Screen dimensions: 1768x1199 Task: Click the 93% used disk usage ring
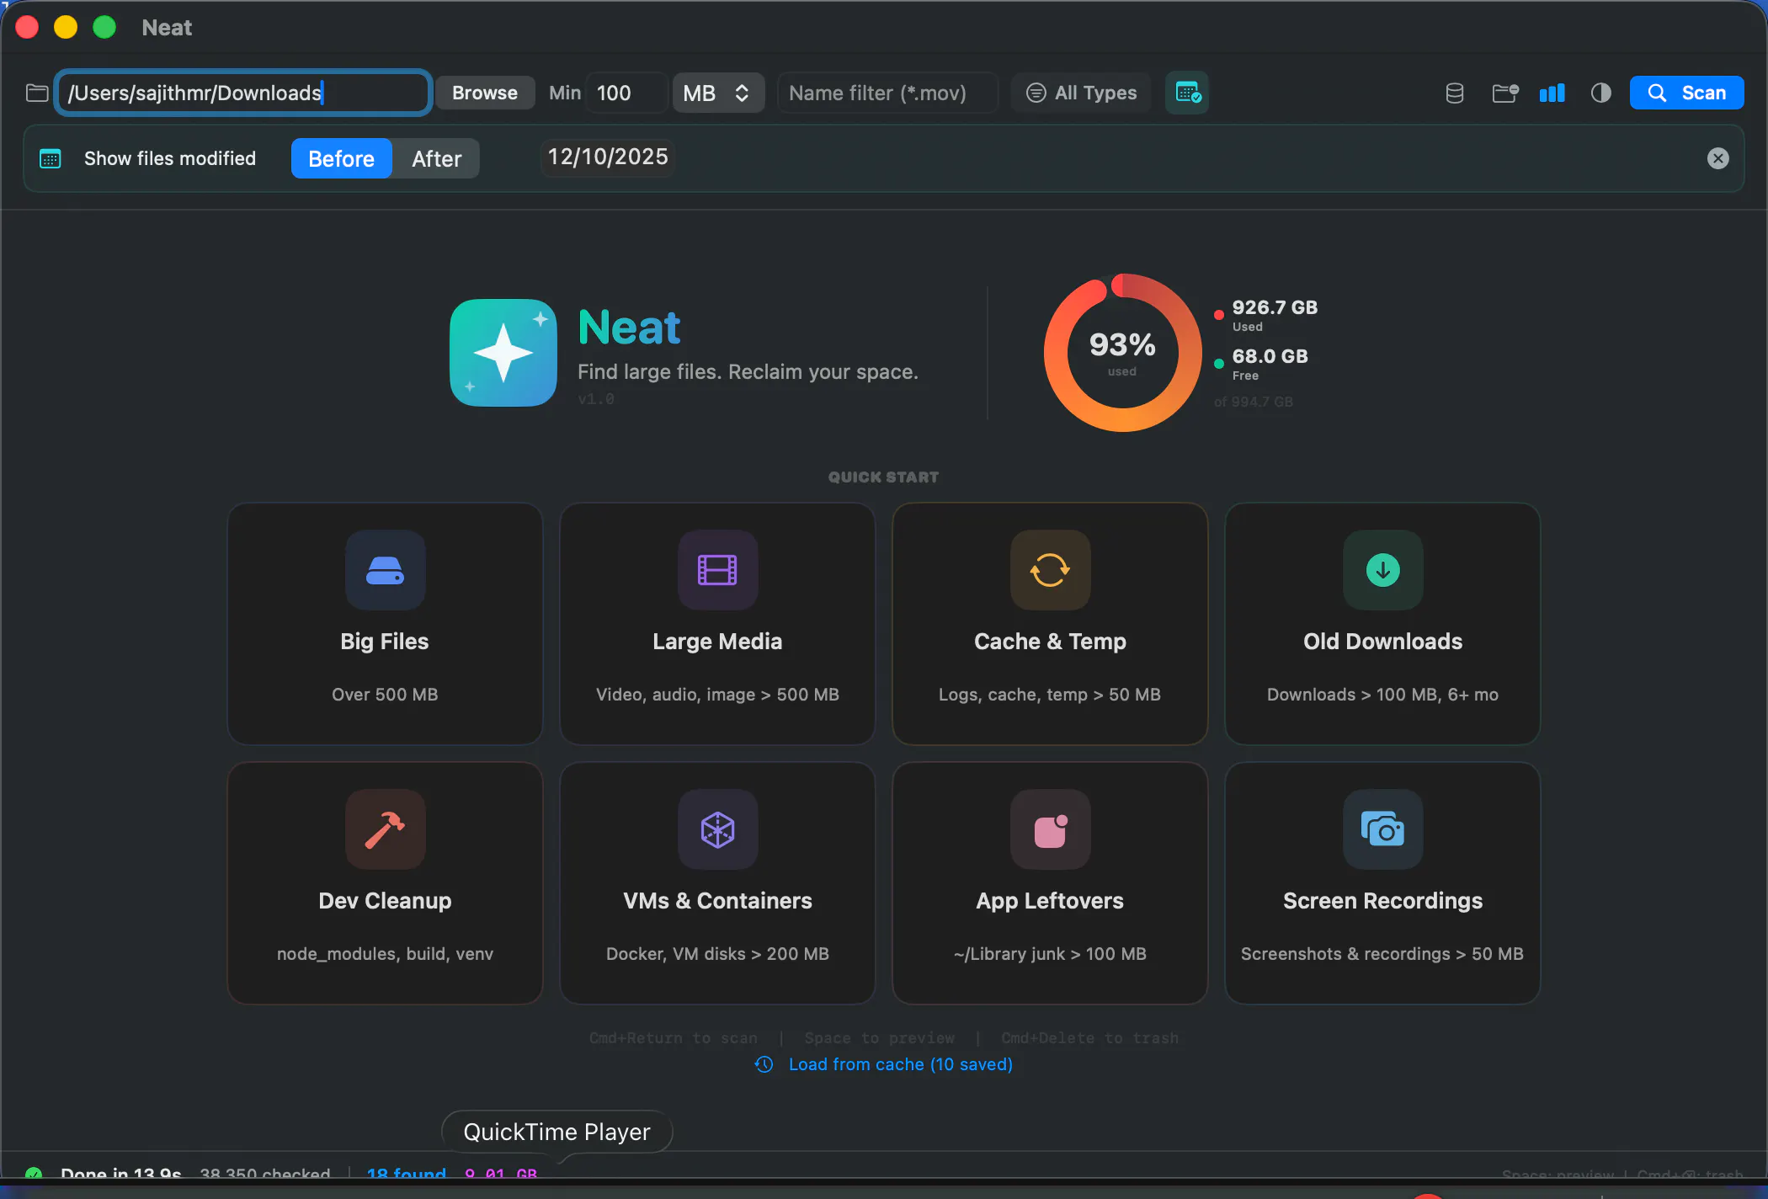(1122, 353)
